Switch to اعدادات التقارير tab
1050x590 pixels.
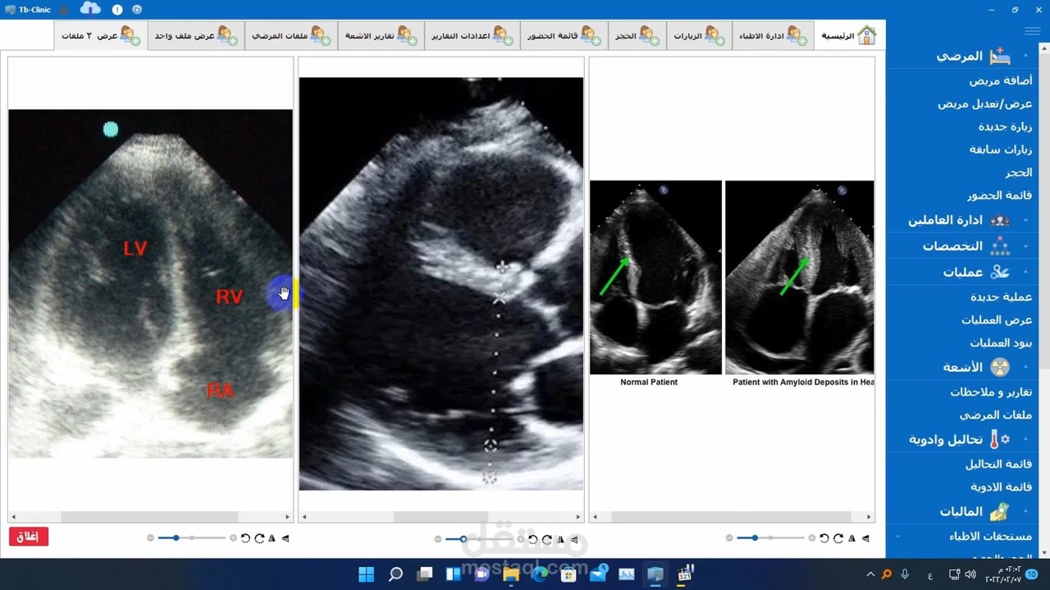point(472,36)
